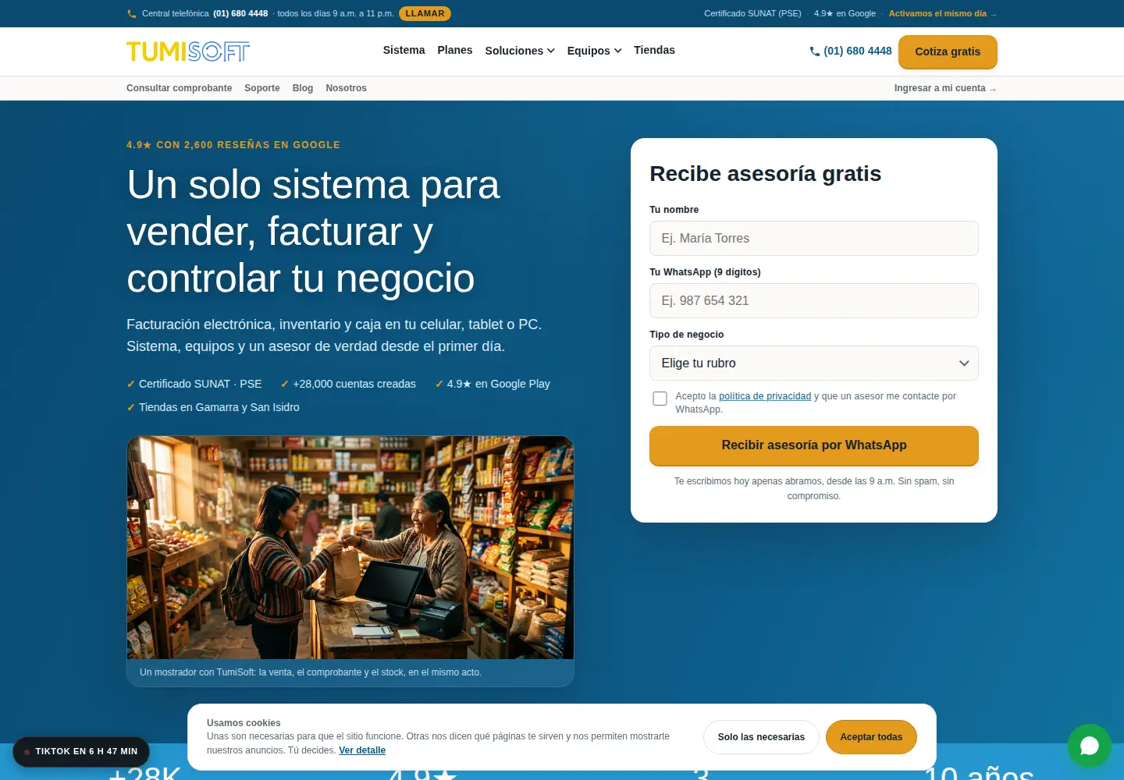This screenshot has height=780, width=1124.
Task: Click Aceptar todas cookies
Action: coord(871,737)
